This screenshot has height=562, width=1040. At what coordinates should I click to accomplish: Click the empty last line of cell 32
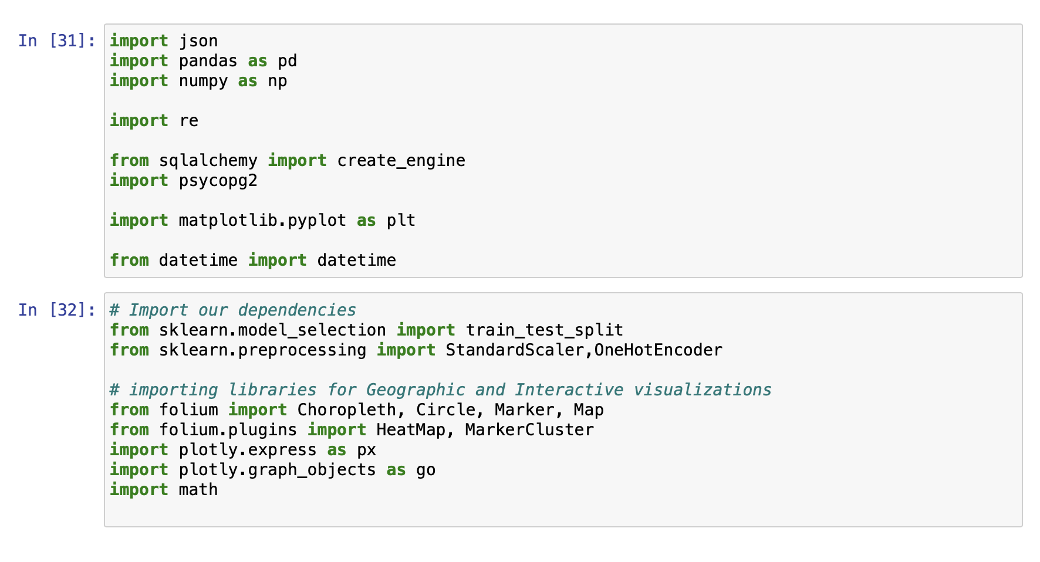pyautogui.click(x=563, y=509)
